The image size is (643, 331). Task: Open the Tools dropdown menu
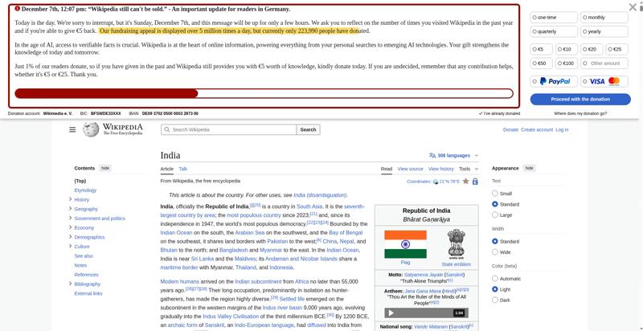(469, 169)
